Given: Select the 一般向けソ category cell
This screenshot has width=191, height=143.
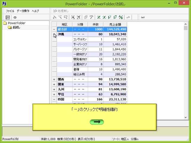Looking at the screenshot, I should click(80, 54).
